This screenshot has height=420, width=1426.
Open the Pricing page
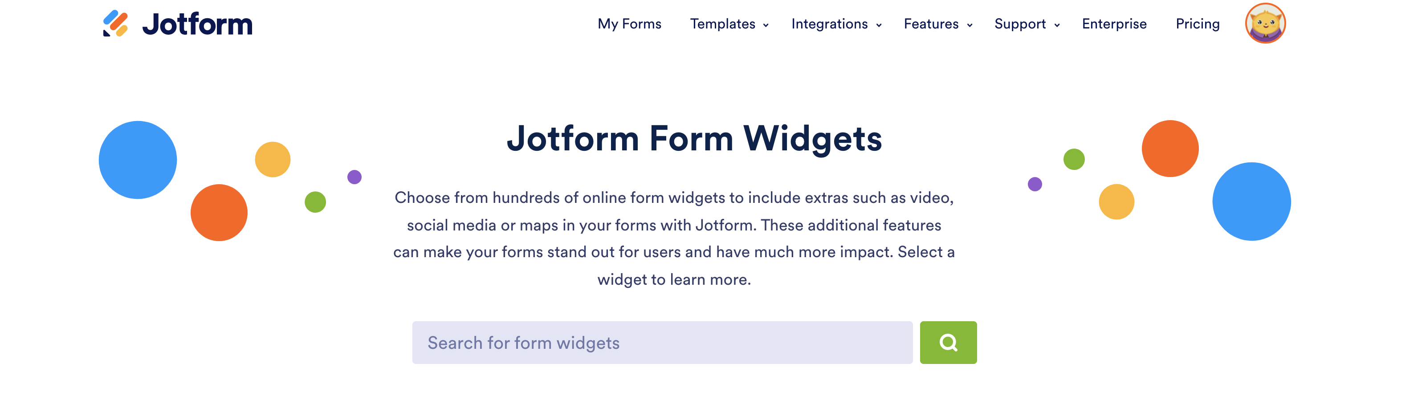pos(1198,24)
